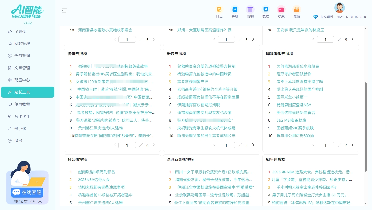Open 越南取消8项死刑罪名
This screenshot has width=372, height=210.
(x=96, y=172)
